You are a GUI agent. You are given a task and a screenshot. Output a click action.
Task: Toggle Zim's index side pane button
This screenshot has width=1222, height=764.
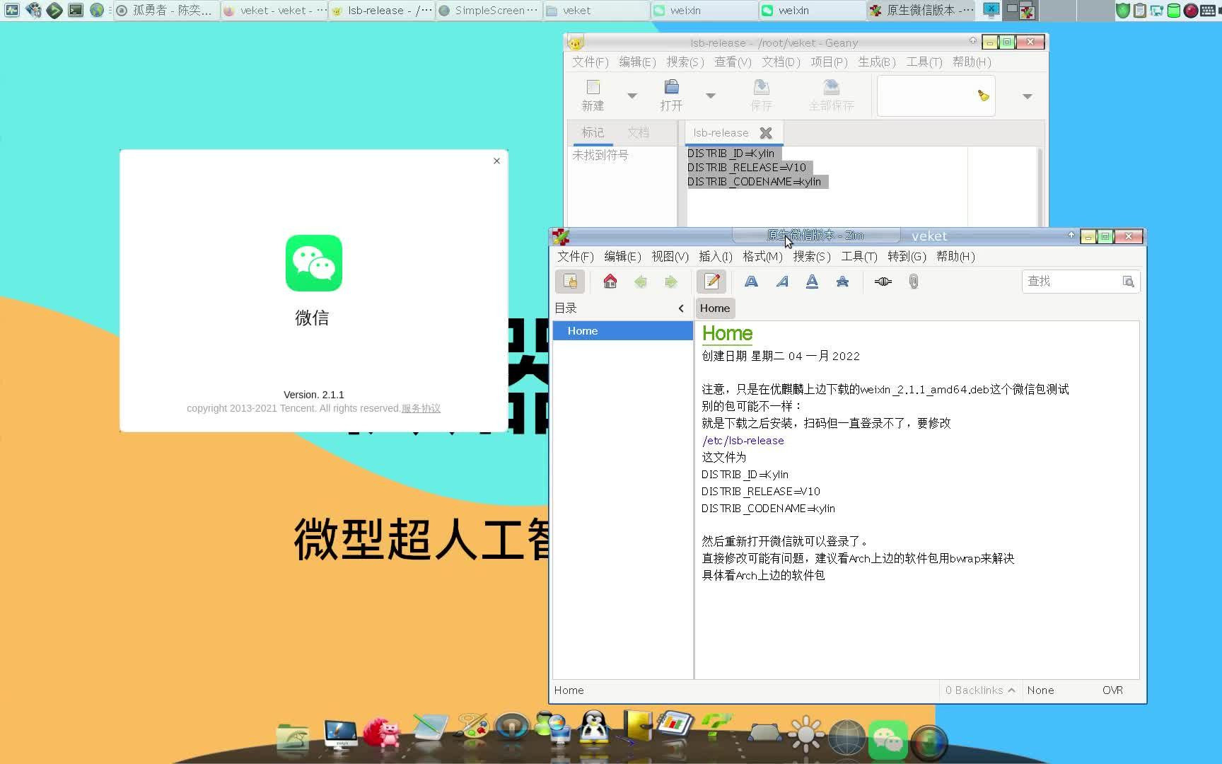(x=569, y=282)
